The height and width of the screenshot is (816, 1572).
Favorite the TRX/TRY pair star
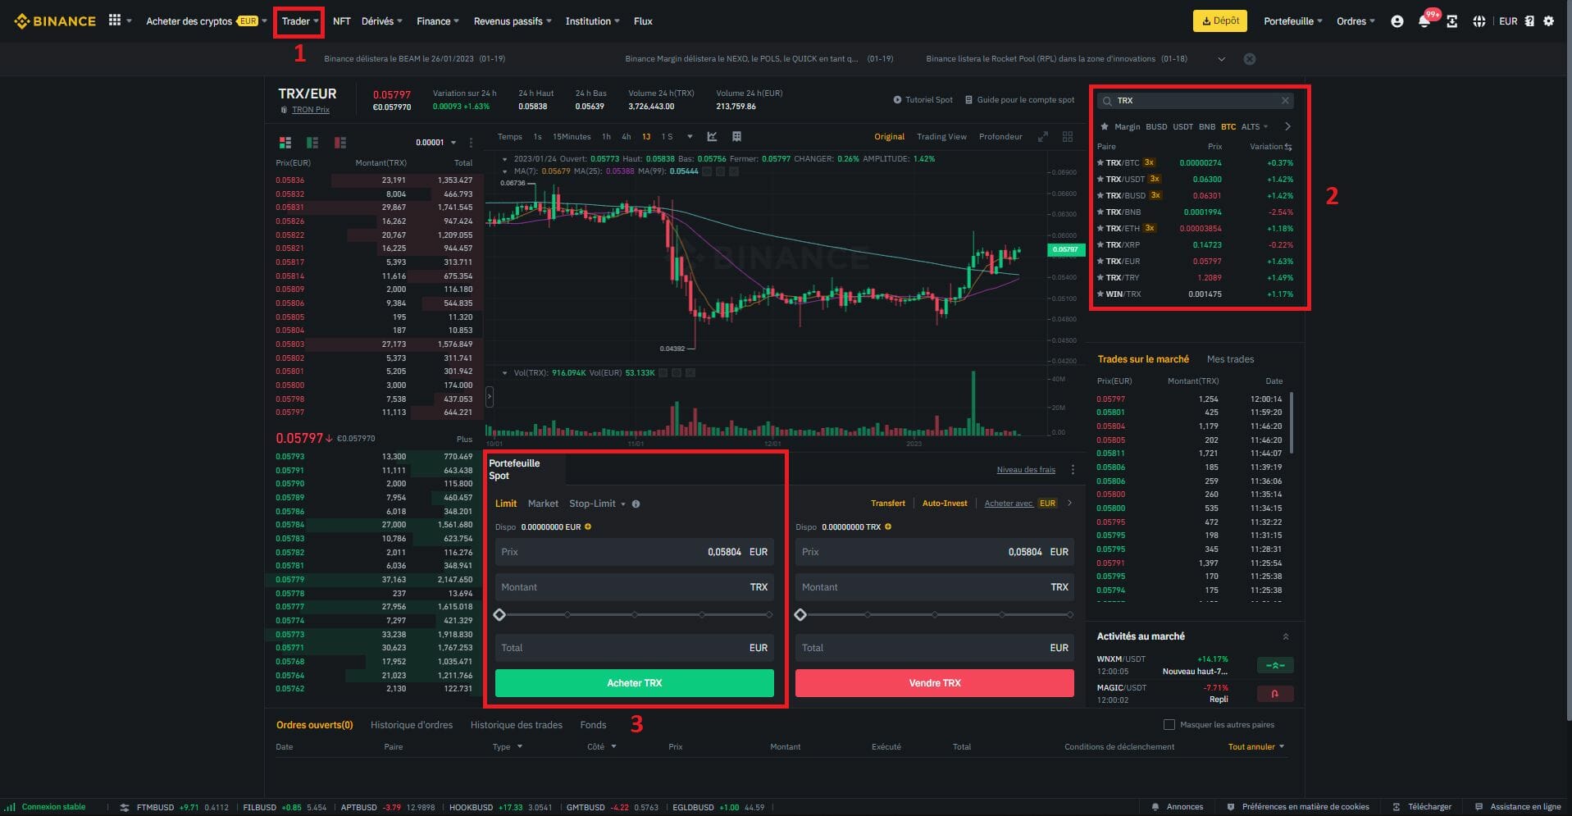[1100, 277]
